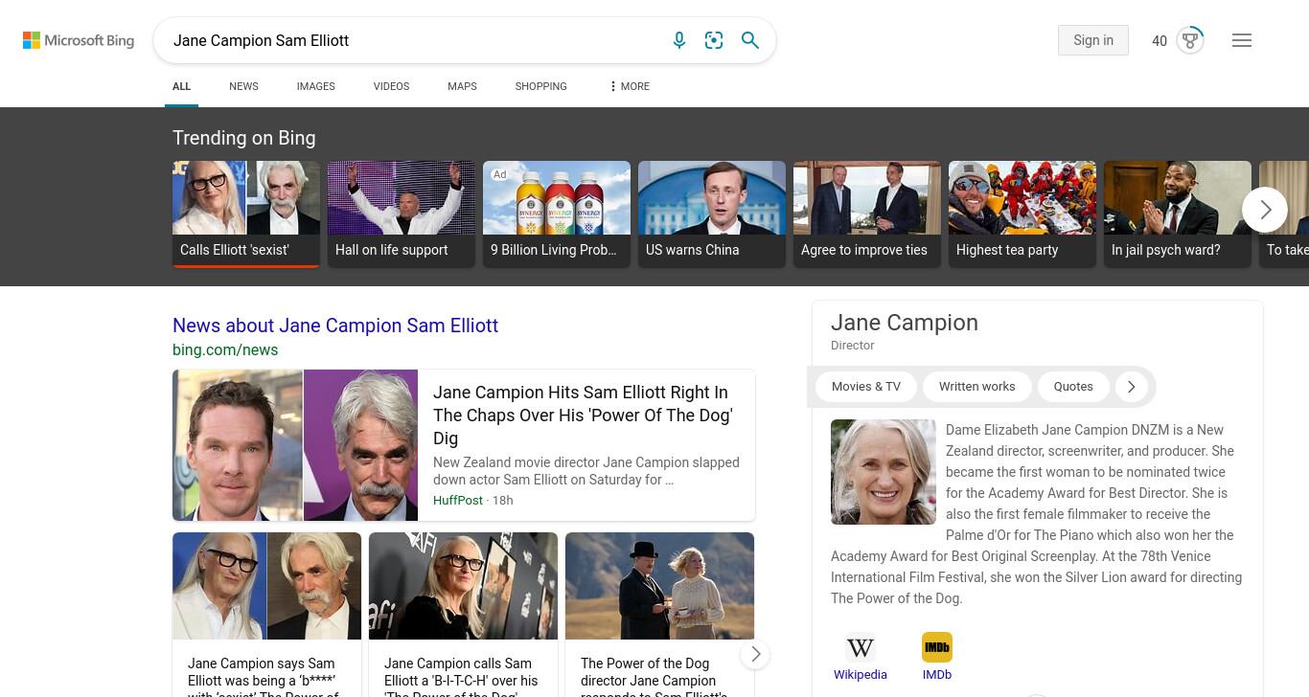Screen dimensions: 1309x697
Task: Click Jane Campion's portrait photo
Action: (x=884, y=472)
